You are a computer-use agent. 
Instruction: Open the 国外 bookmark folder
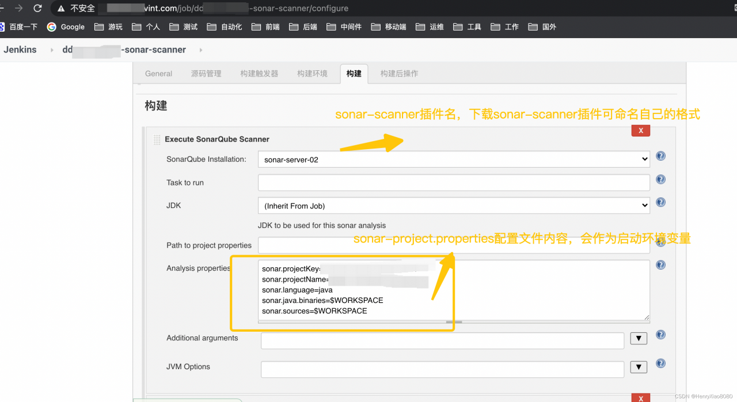[x=542, y=26]
